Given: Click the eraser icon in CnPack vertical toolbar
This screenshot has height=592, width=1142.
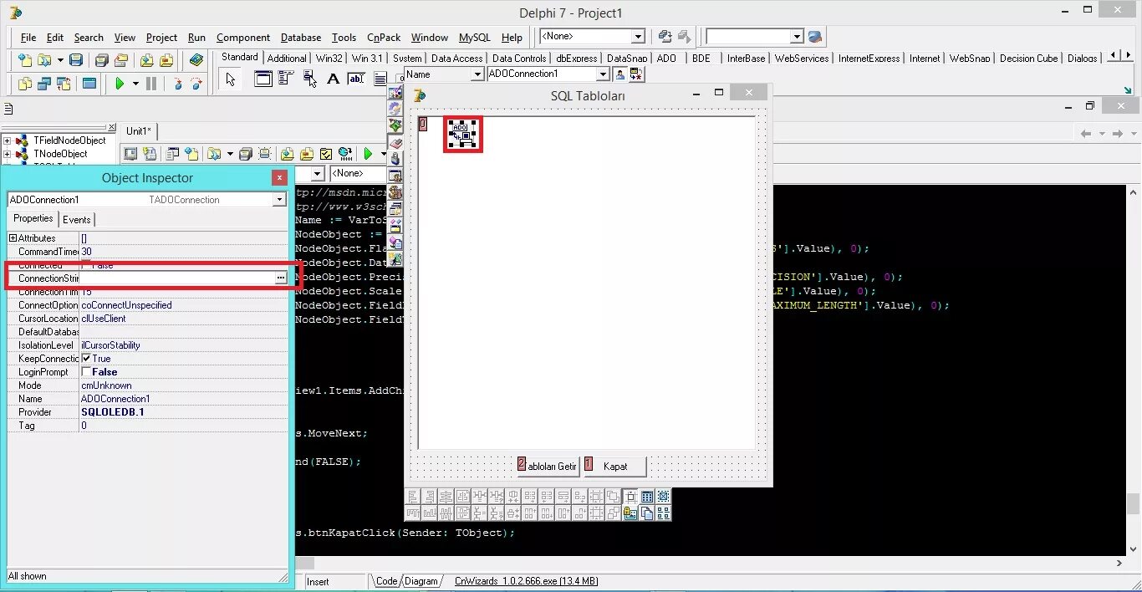Looking at the screenshot, I should 395,142.
